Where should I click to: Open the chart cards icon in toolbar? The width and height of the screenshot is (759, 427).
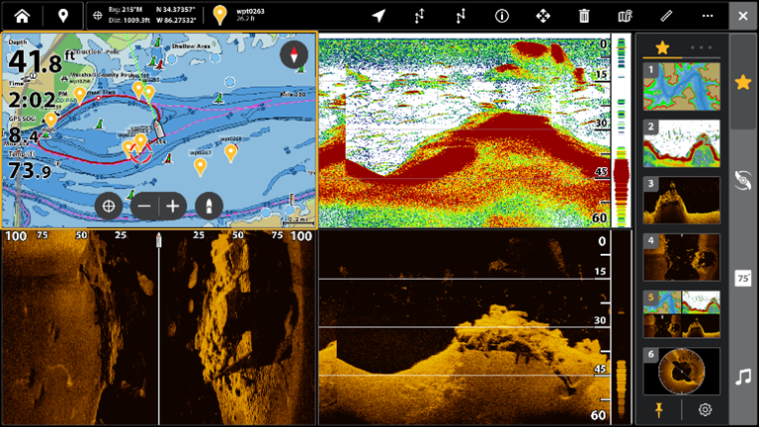pyautogui.click(x=625, y=16)
